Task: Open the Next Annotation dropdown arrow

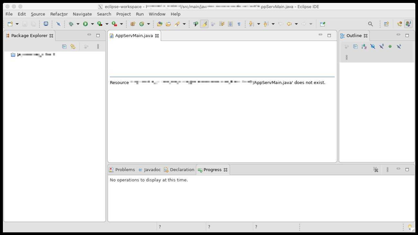Action: pos(259,24)
